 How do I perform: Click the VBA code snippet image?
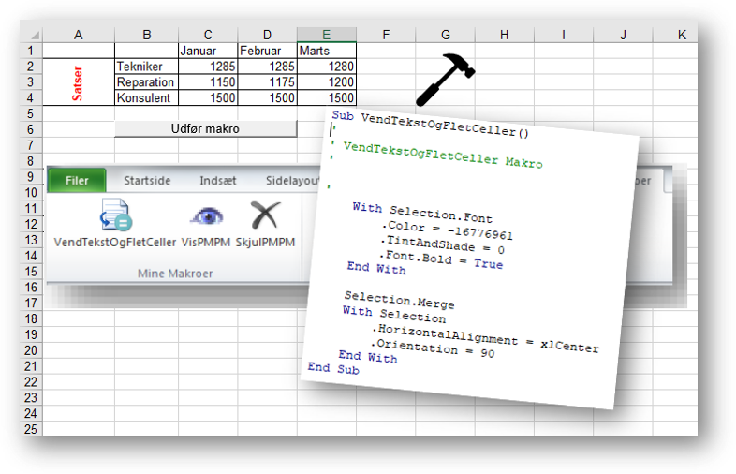(x=468, y=244)
